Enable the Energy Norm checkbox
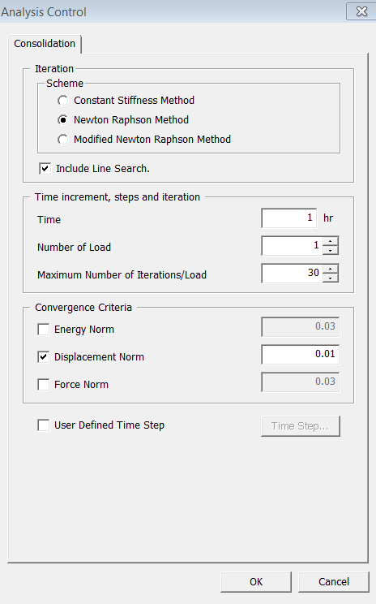Screen dimensions: 376x604 [x=44, y=330]
